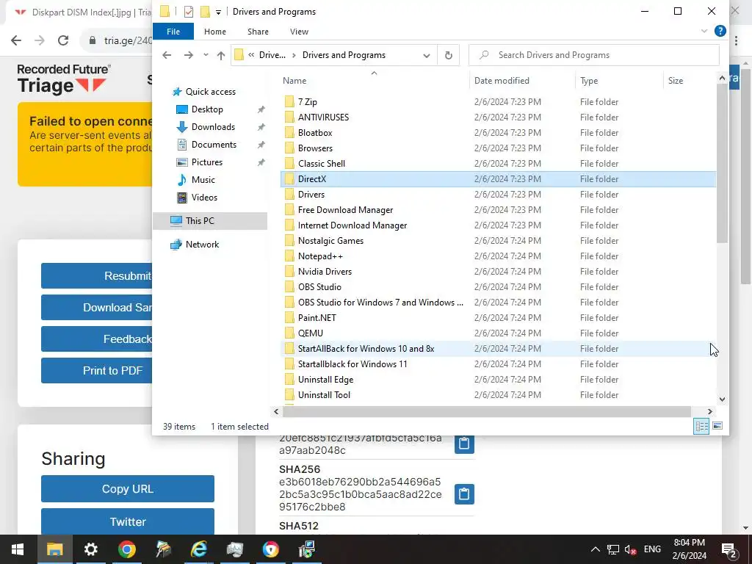Click Resubmit button on Triage page

[x=97, y=276]
